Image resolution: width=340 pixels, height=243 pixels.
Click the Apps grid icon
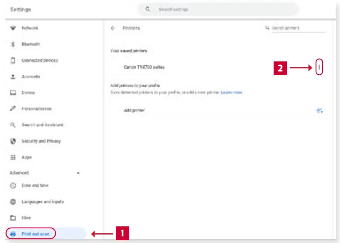click(x=13, y=157)
